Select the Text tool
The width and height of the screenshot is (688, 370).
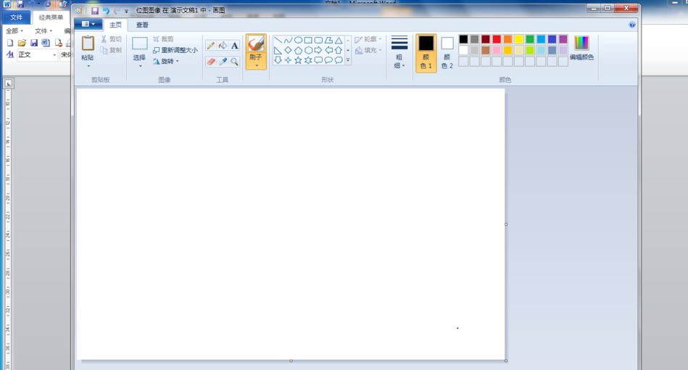click(x=235, y=46)
